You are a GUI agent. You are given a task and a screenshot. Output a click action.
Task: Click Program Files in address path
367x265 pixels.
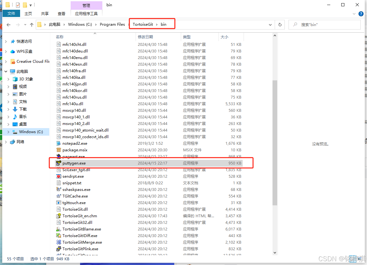(x=112, y=24)
